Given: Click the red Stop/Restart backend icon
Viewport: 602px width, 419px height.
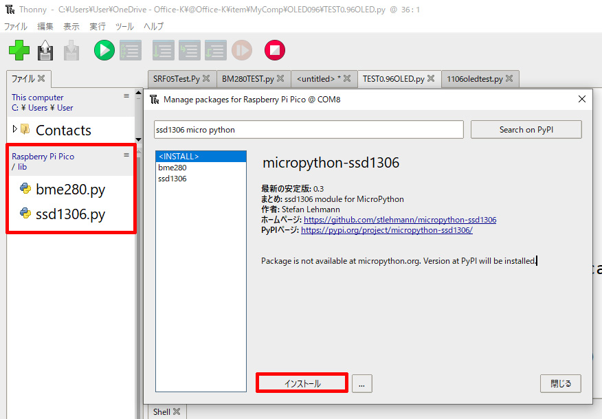Looking at the screenshot, I should tap(275, 50).
